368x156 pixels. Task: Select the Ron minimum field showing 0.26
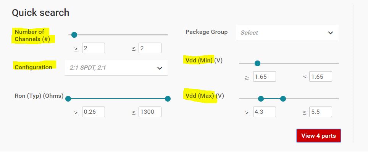(x=93, y=112)
